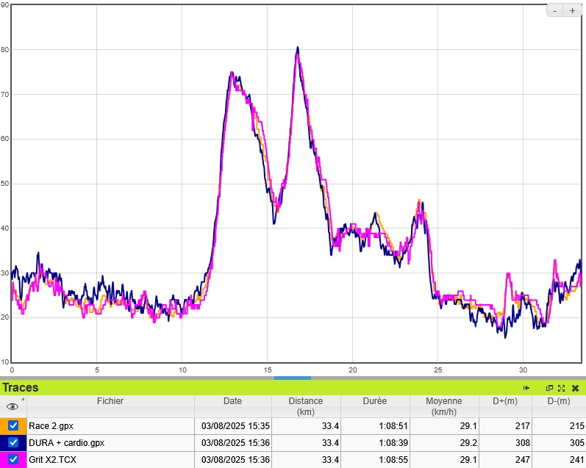
Task: Zoom in the chart with plus button
Action: pyautogui.click(x=573, y=10)
